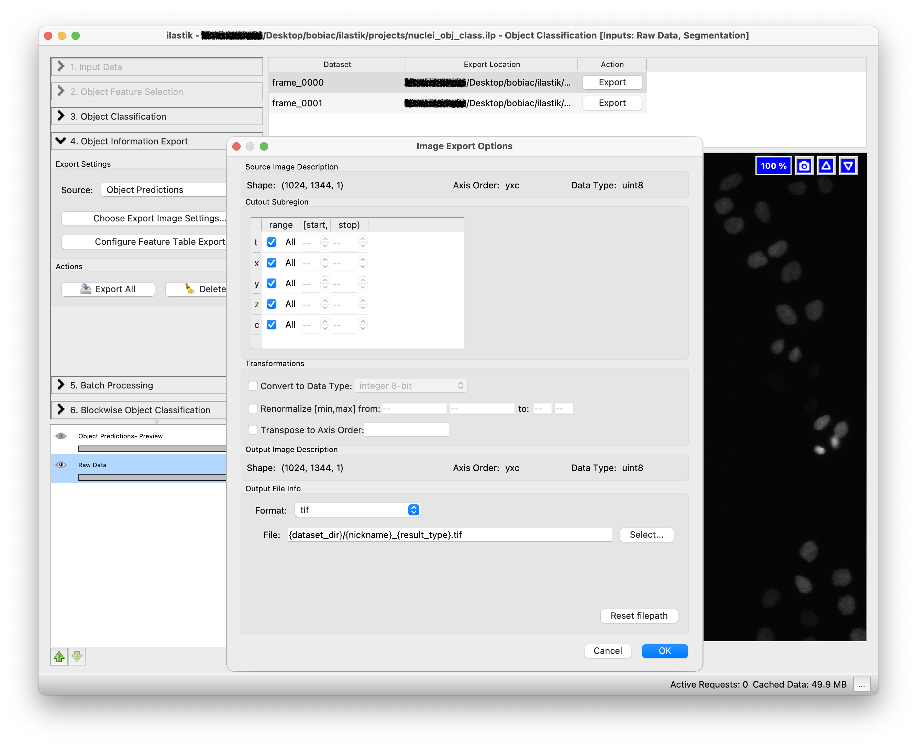Enable Convert to Data Type checkbox
917x746 pixels.
point(253,385)
